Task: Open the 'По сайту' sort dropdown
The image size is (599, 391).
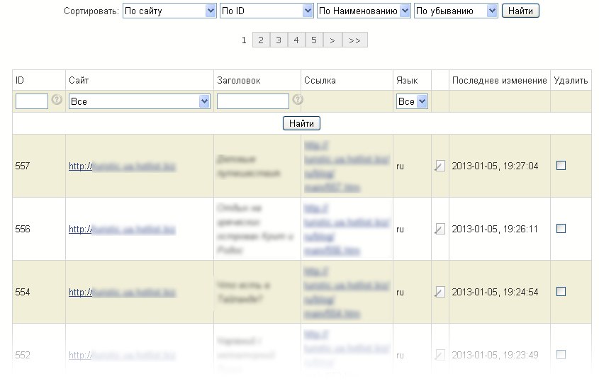Action: tap(169, 11)
